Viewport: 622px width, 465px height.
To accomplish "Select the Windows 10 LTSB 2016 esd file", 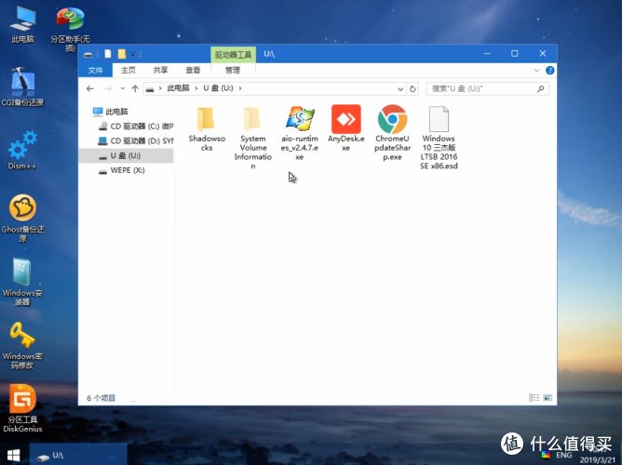I will point(439,119).
